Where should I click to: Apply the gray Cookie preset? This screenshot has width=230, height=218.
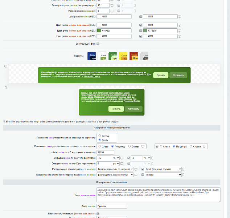(x=144, y=56)
